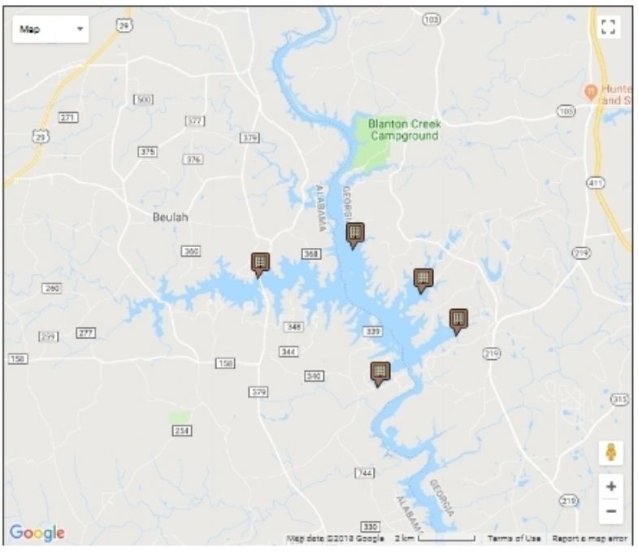The height and width of the screenshot is (556, 638).
Task: Open the Map type dropdown
Action: pos(50,29)
